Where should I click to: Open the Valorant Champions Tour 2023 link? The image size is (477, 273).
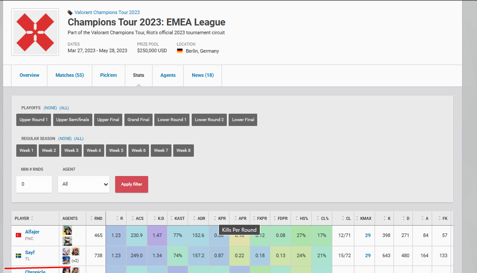click(x=107, y=12)
